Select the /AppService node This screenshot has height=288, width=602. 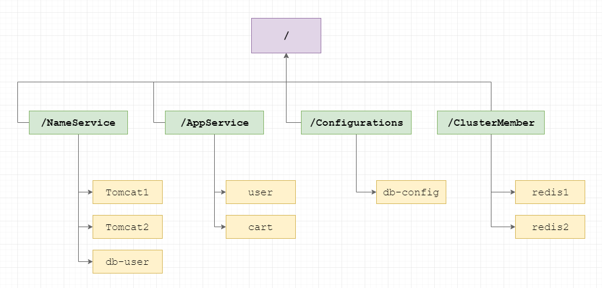pos(214,123)
